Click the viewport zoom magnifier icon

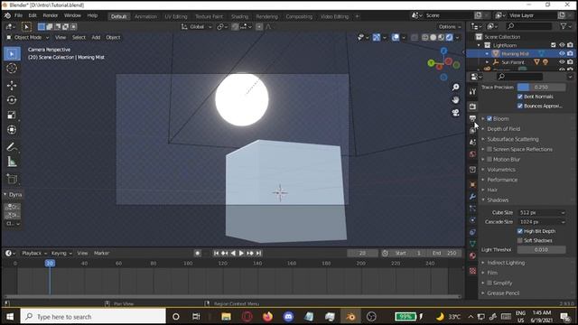455,87
